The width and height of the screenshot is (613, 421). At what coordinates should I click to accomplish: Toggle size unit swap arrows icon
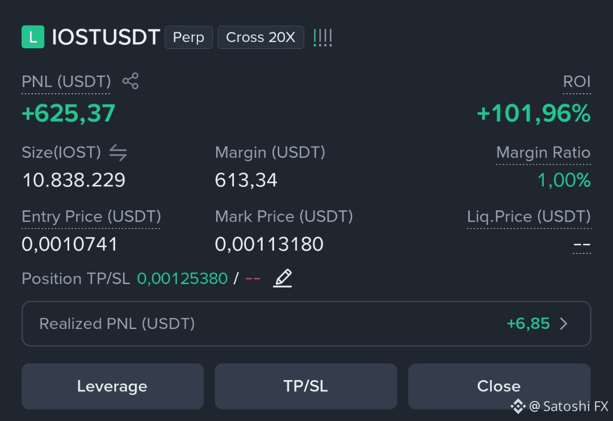click(117, 152)
